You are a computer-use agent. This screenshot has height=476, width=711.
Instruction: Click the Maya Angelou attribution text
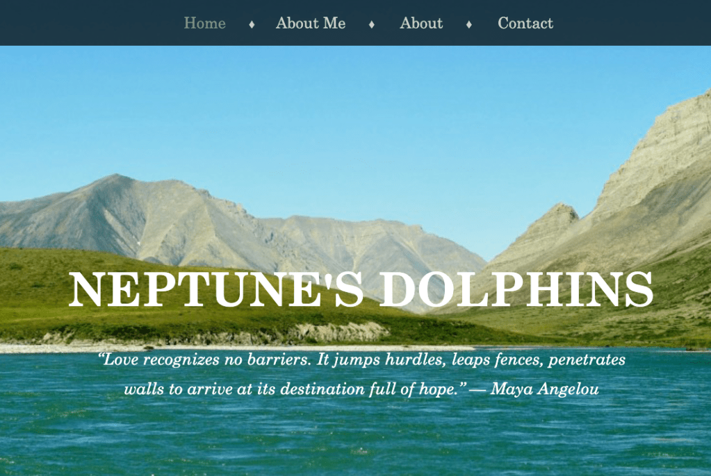coord(544,389)
